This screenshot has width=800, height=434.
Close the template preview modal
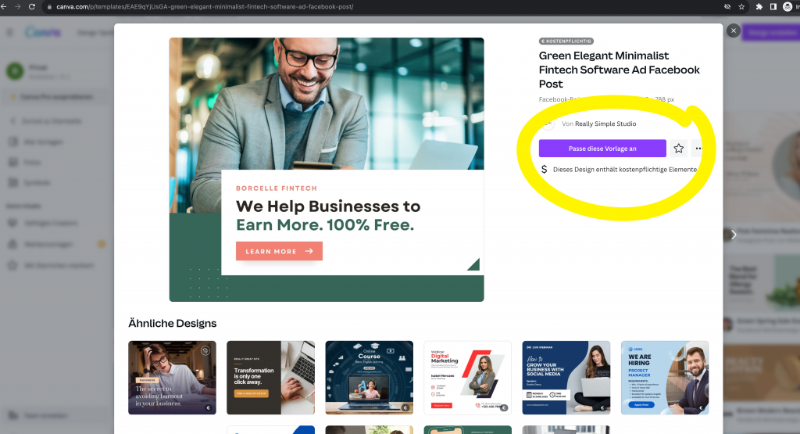[733, 30]
